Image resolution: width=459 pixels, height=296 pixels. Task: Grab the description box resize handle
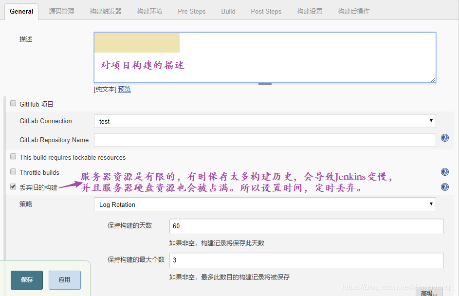pyautogui.click(x=265, y=84)
